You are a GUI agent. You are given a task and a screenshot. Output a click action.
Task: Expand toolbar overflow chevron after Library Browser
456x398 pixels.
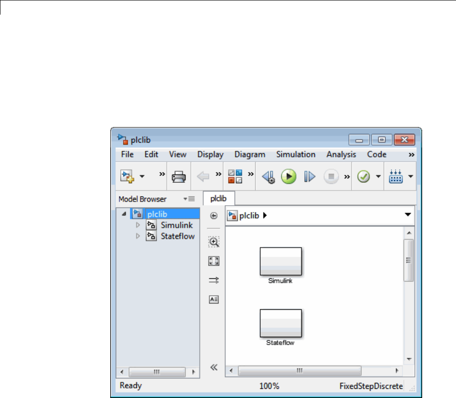(251, 174)
